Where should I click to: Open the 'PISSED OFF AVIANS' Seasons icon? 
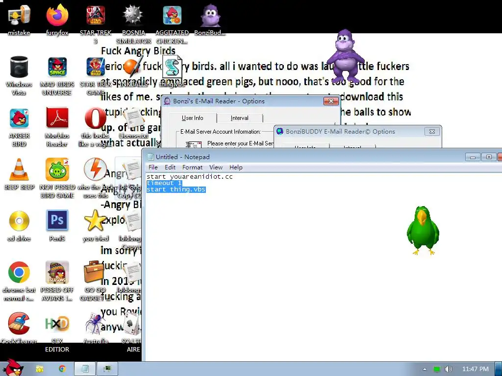[x=57, y=272]
